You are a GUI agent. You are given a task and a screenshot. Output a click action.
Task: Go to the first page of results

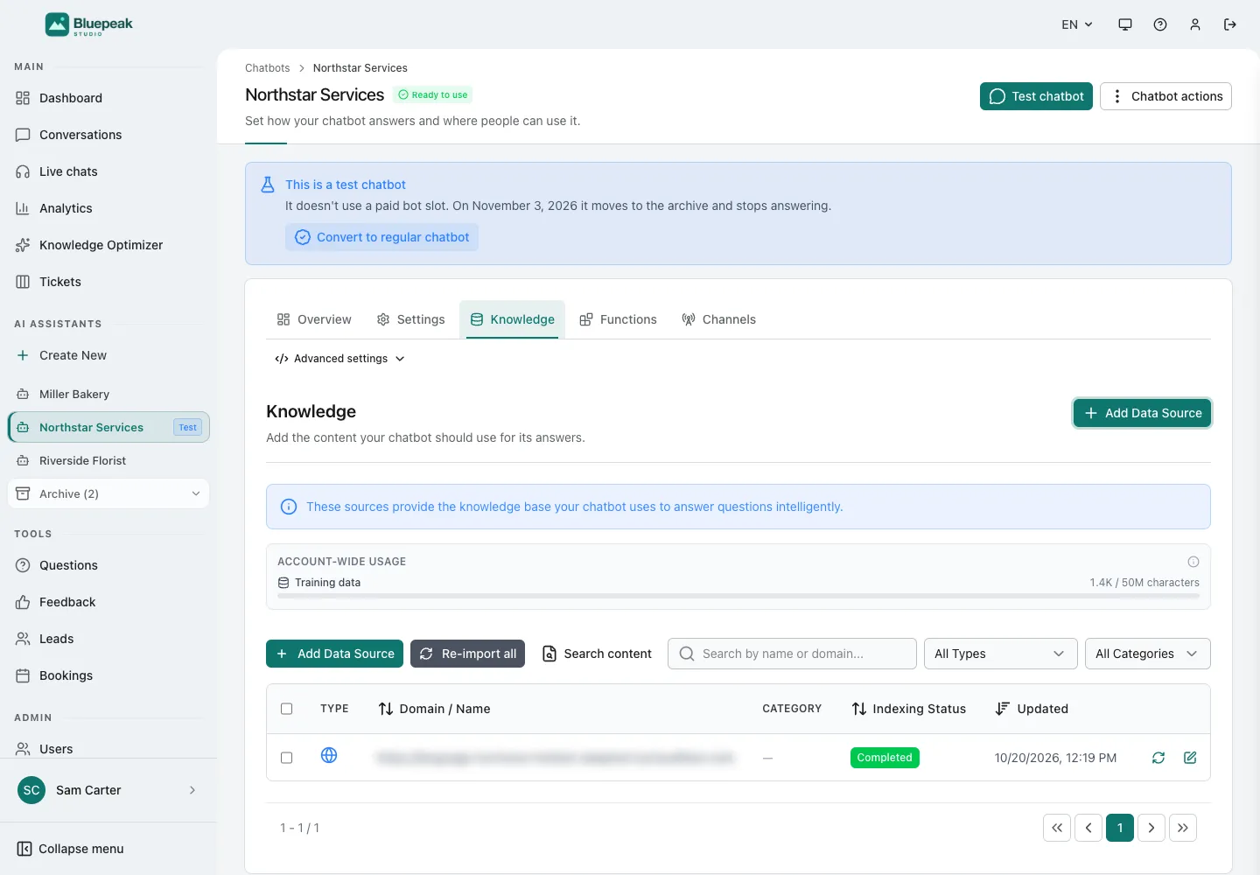tap(1057, 828)
